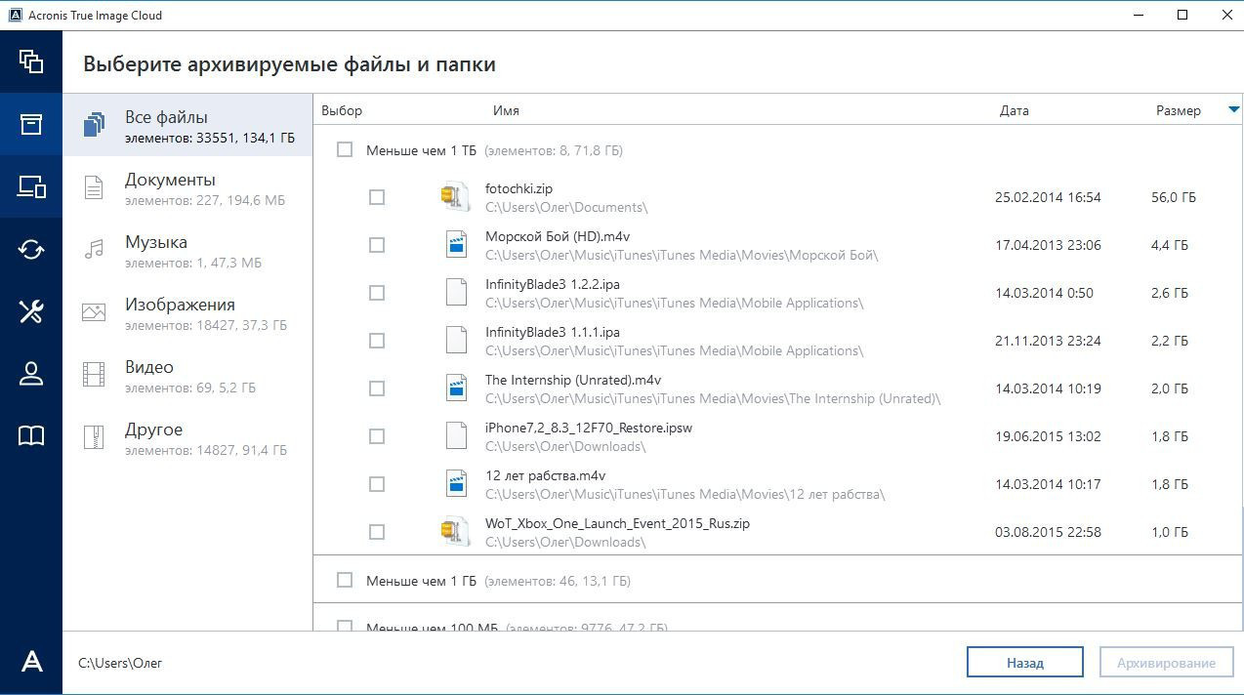Sort the list by the Дата column header
The width and height of the screenshot is (1244, 695).
[1014, 110]
